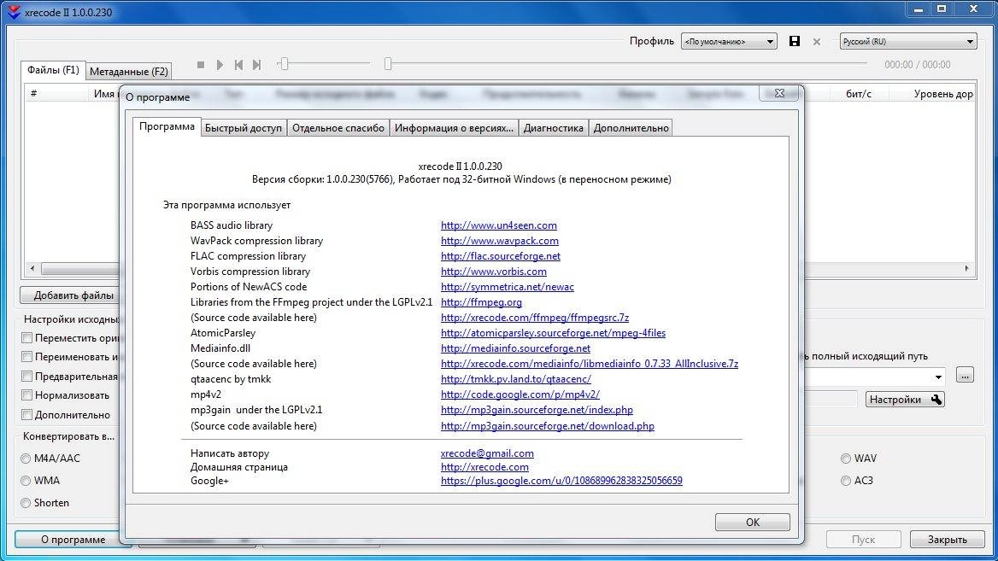Open the wavpack.com link

coord(500,241)
